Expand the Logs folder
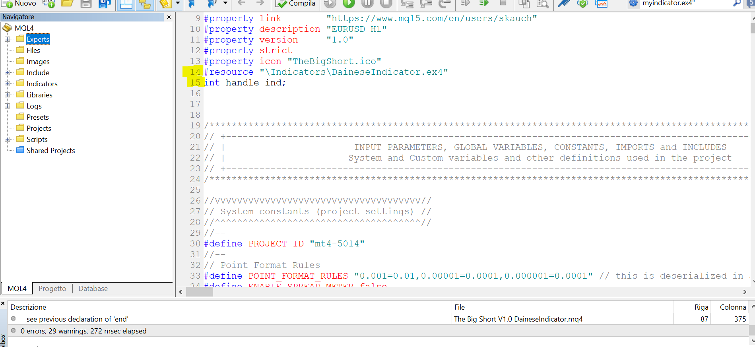755x347 pixels. [7, 106]
